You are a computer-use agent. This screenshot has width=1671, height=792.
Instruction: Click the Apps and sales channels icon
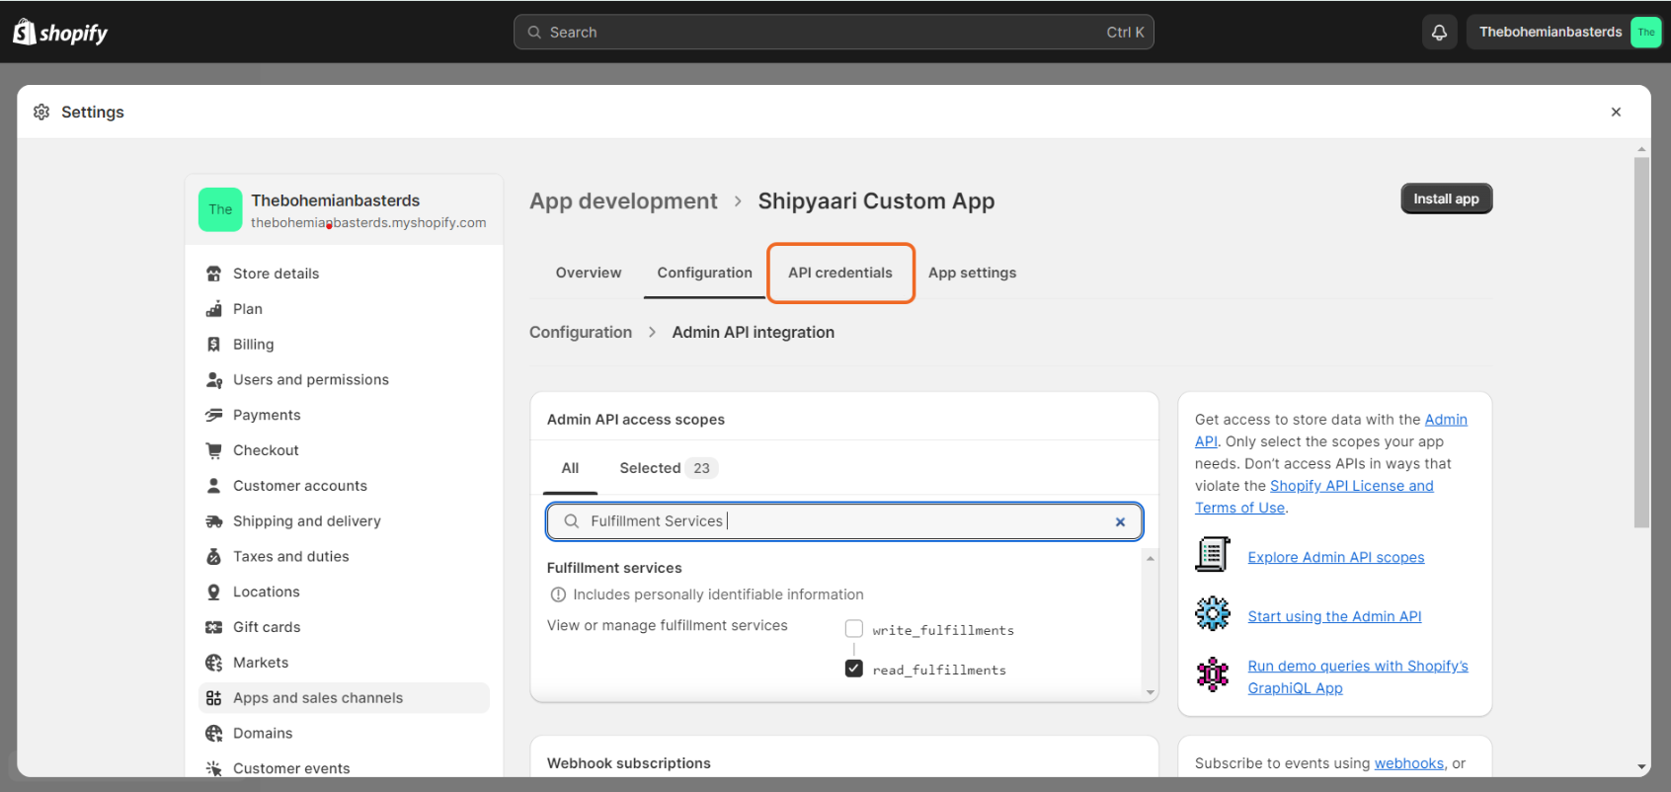tap(213, 698)
